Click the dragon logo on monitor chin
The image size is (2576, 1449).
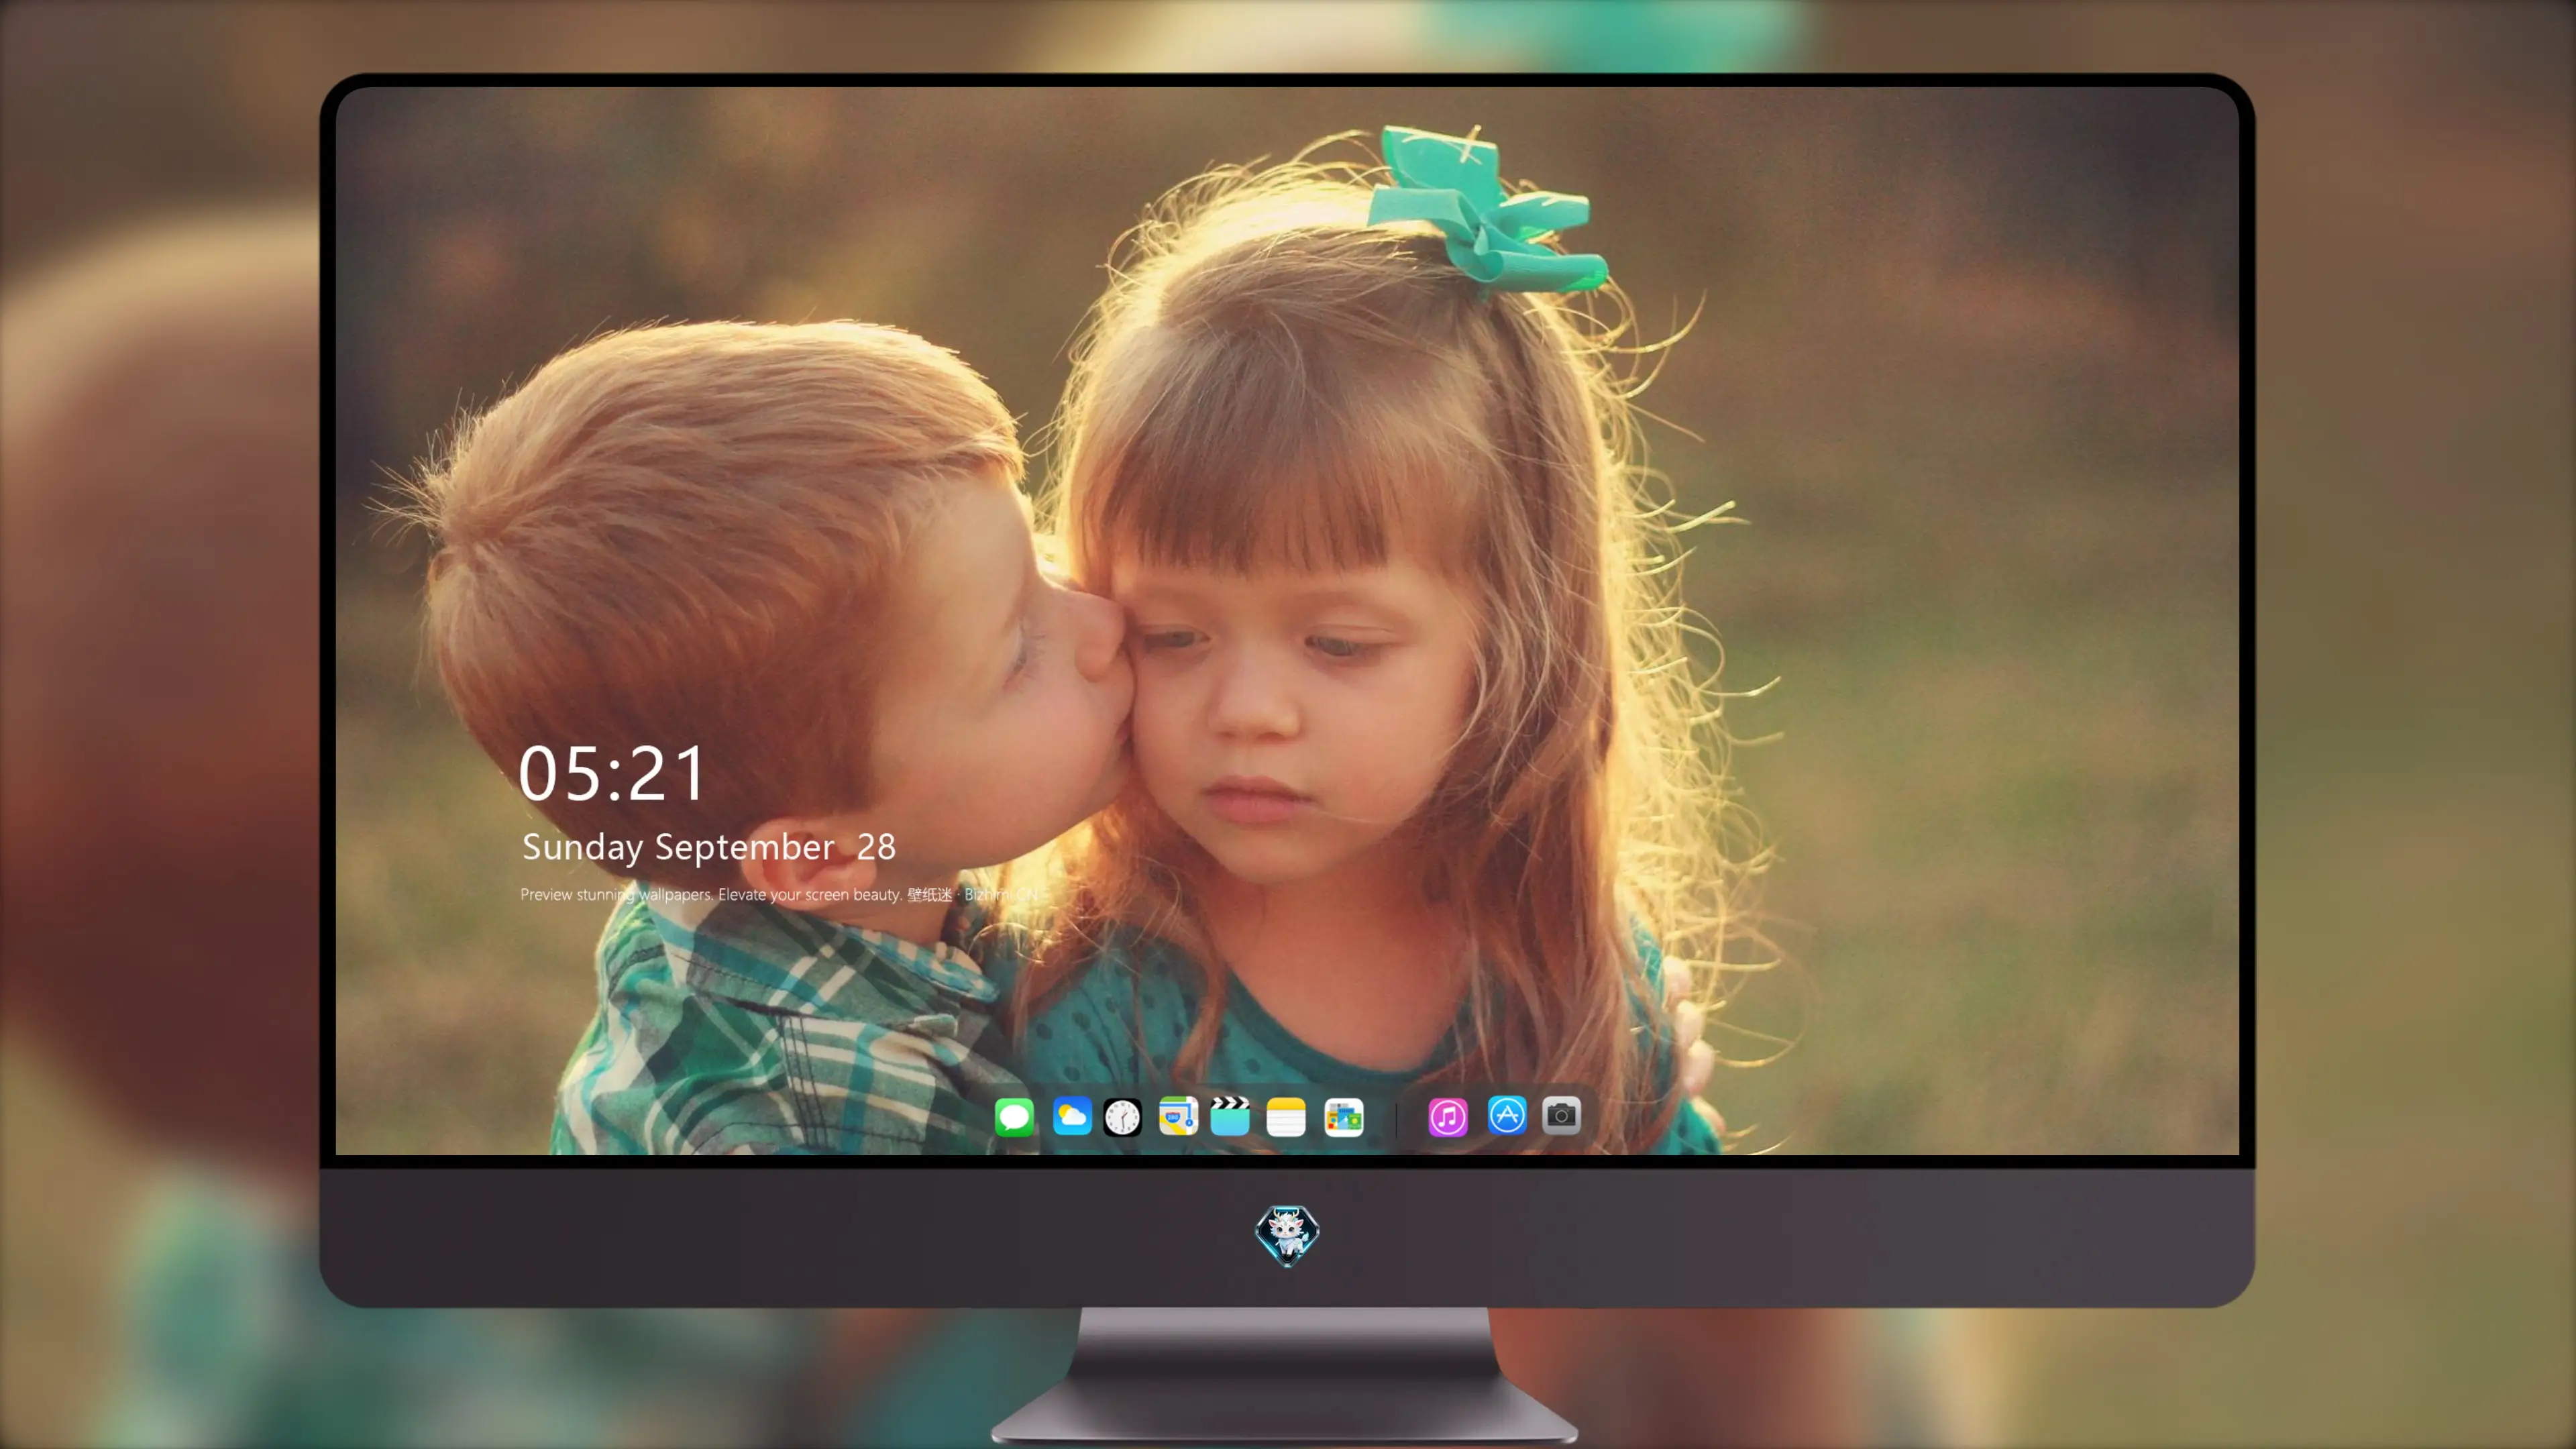(1287, 1235)
